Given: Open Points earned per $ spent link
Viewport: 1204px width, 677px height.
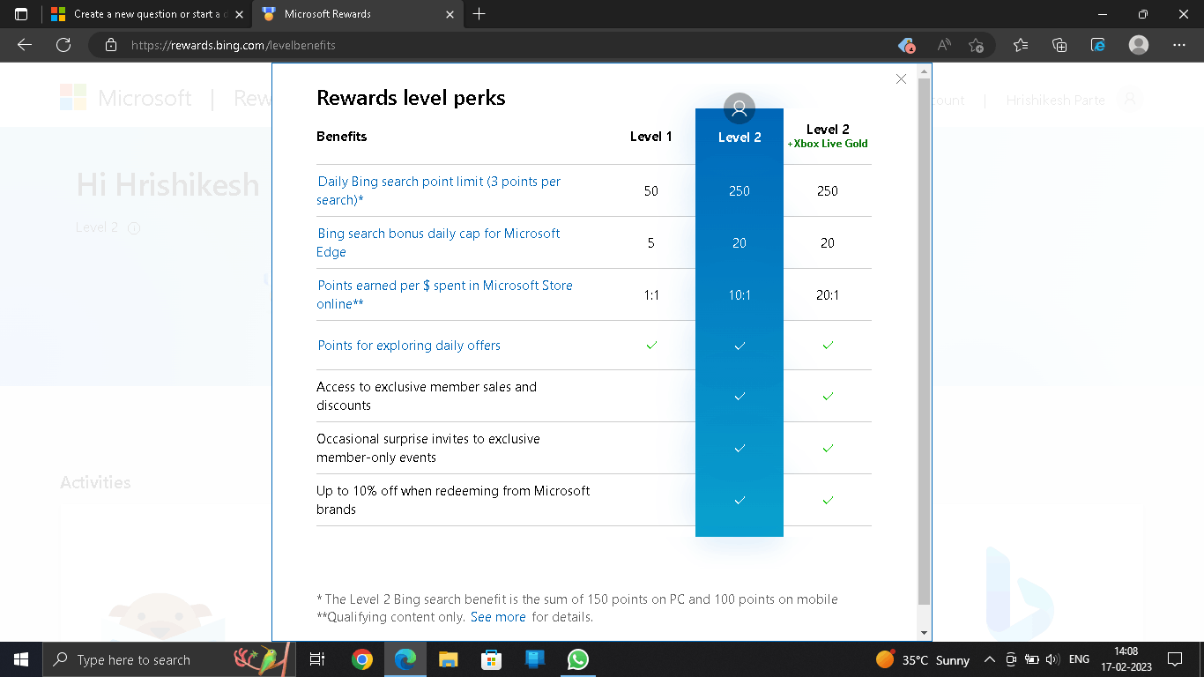Looking at the screenshot, I should [445, 294].
